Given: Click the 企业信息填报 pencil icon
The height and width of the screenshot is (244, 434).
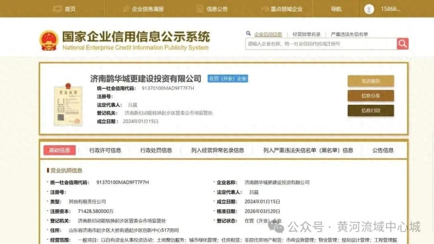Looking at the screenshot, I should click(x=126, y=8).
